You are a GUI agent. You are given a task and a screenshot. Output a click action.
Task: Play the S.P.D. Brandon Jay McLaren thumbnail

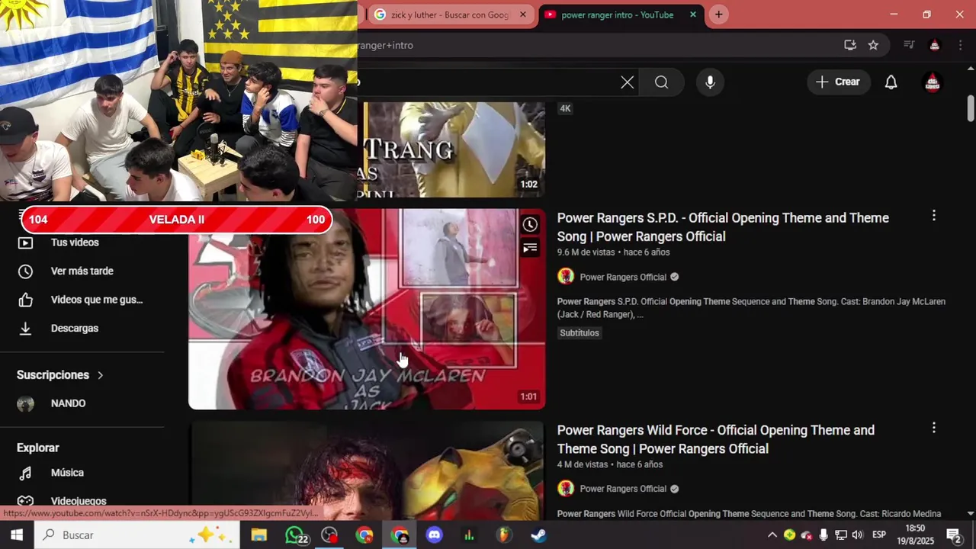367,309
